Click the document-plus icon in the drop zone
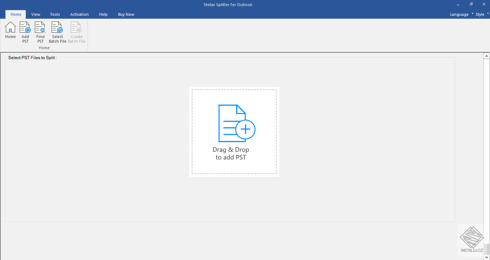 point(237,123)
